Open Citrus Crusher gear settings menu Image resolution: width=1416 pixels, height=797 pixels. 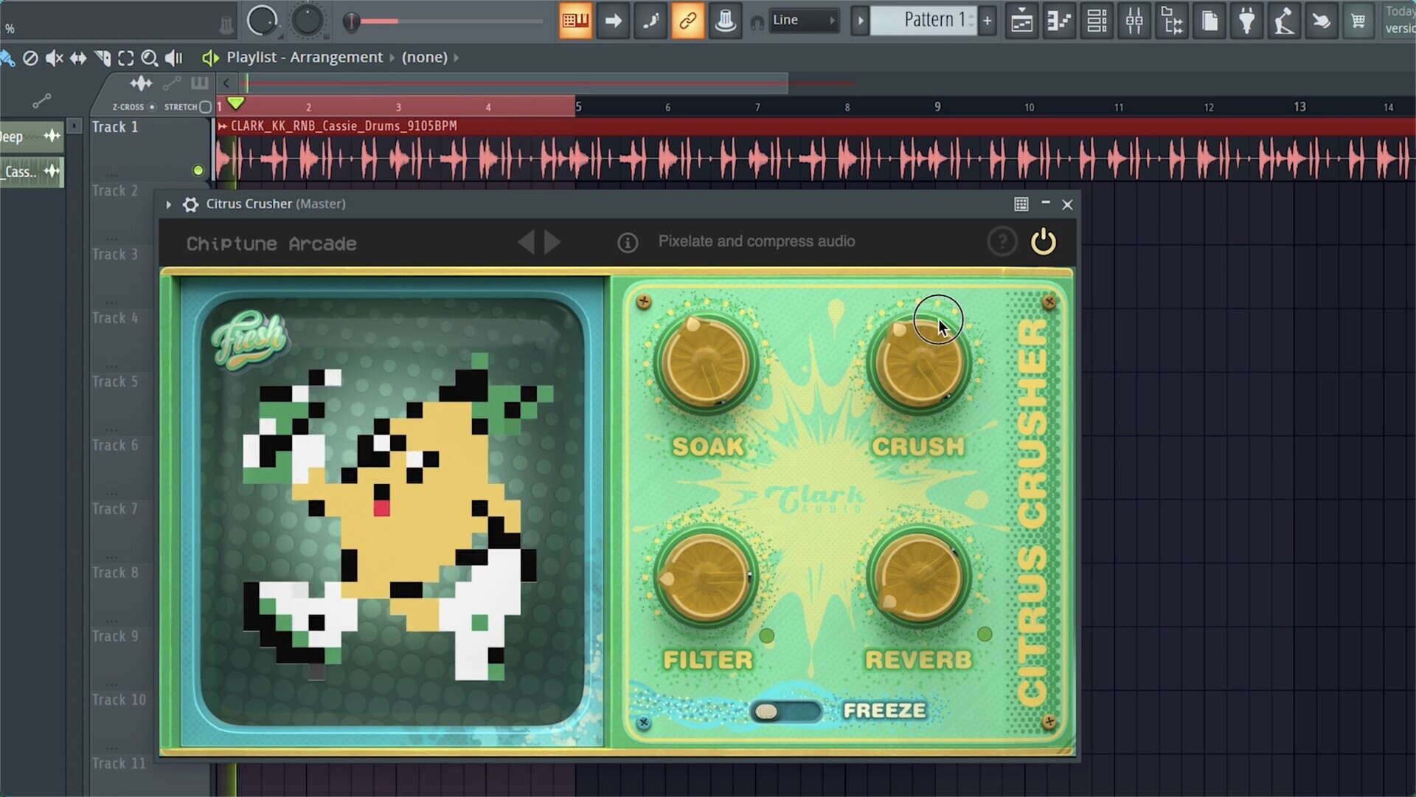pyautogui.click(x=190, y=204)
